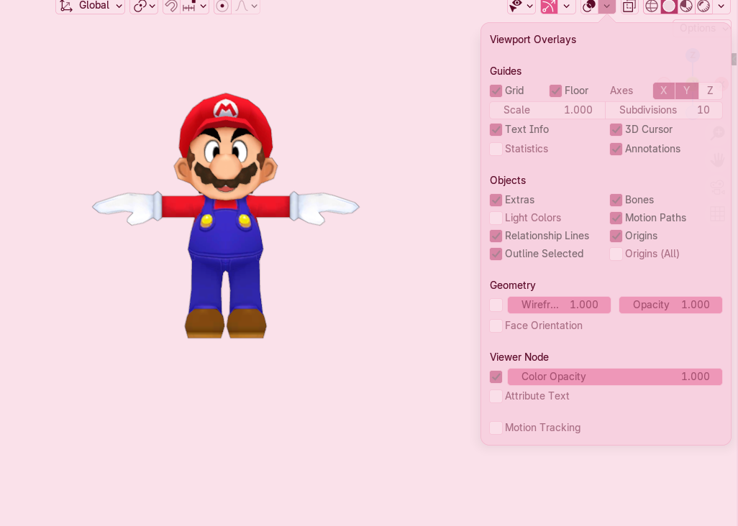Switch to solid viewport shading

(x=669, y=6)
